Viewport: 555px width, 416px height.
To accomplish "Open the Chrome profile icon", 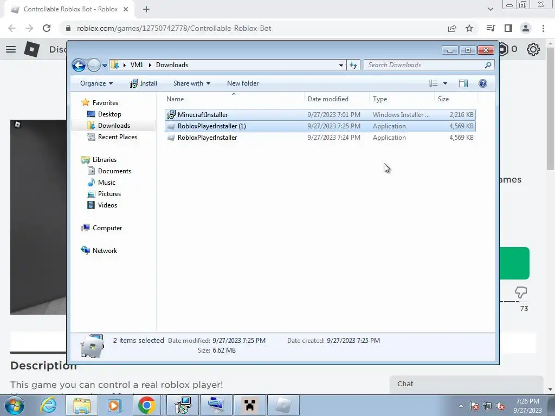I will pos(526,28).
